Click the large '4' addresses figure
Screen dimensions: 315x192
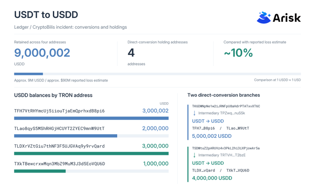[x=131, y=53]
